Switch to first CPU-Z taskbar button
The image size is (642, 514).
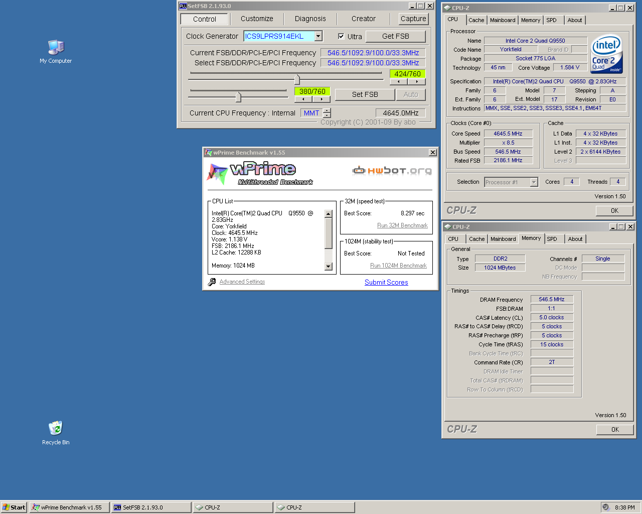pyautogui.click(x=233, y=507)
